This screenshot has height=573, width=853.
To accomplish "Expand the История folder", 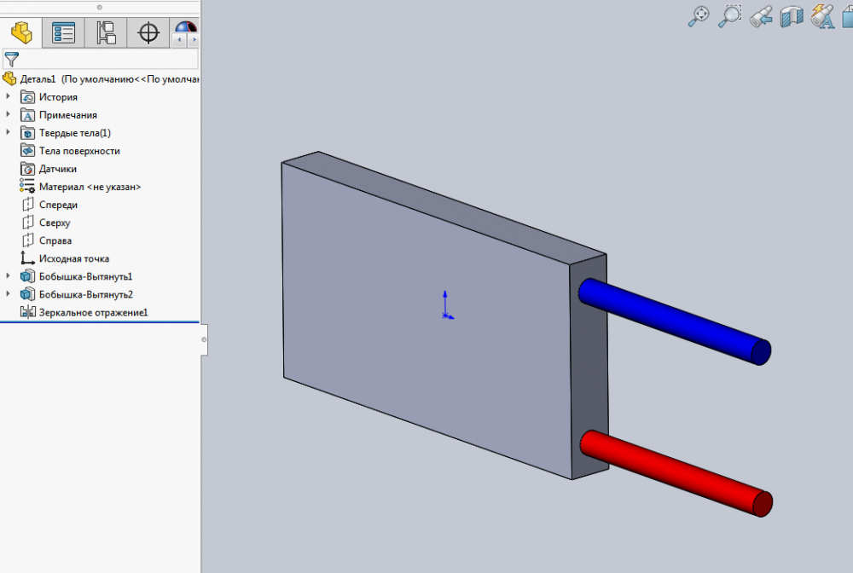I will [9, 97].
